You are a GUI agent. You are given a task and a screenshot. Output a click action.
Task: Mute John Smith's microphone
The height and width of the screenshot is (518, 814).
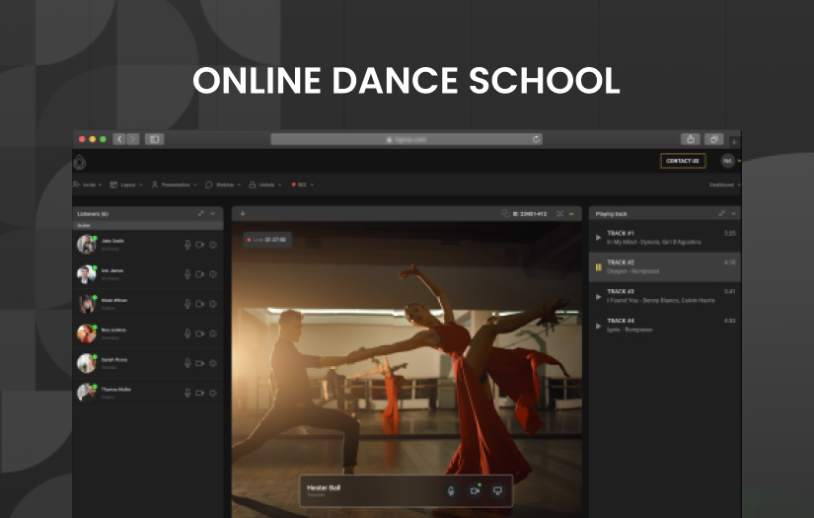[x=187, y=245]
